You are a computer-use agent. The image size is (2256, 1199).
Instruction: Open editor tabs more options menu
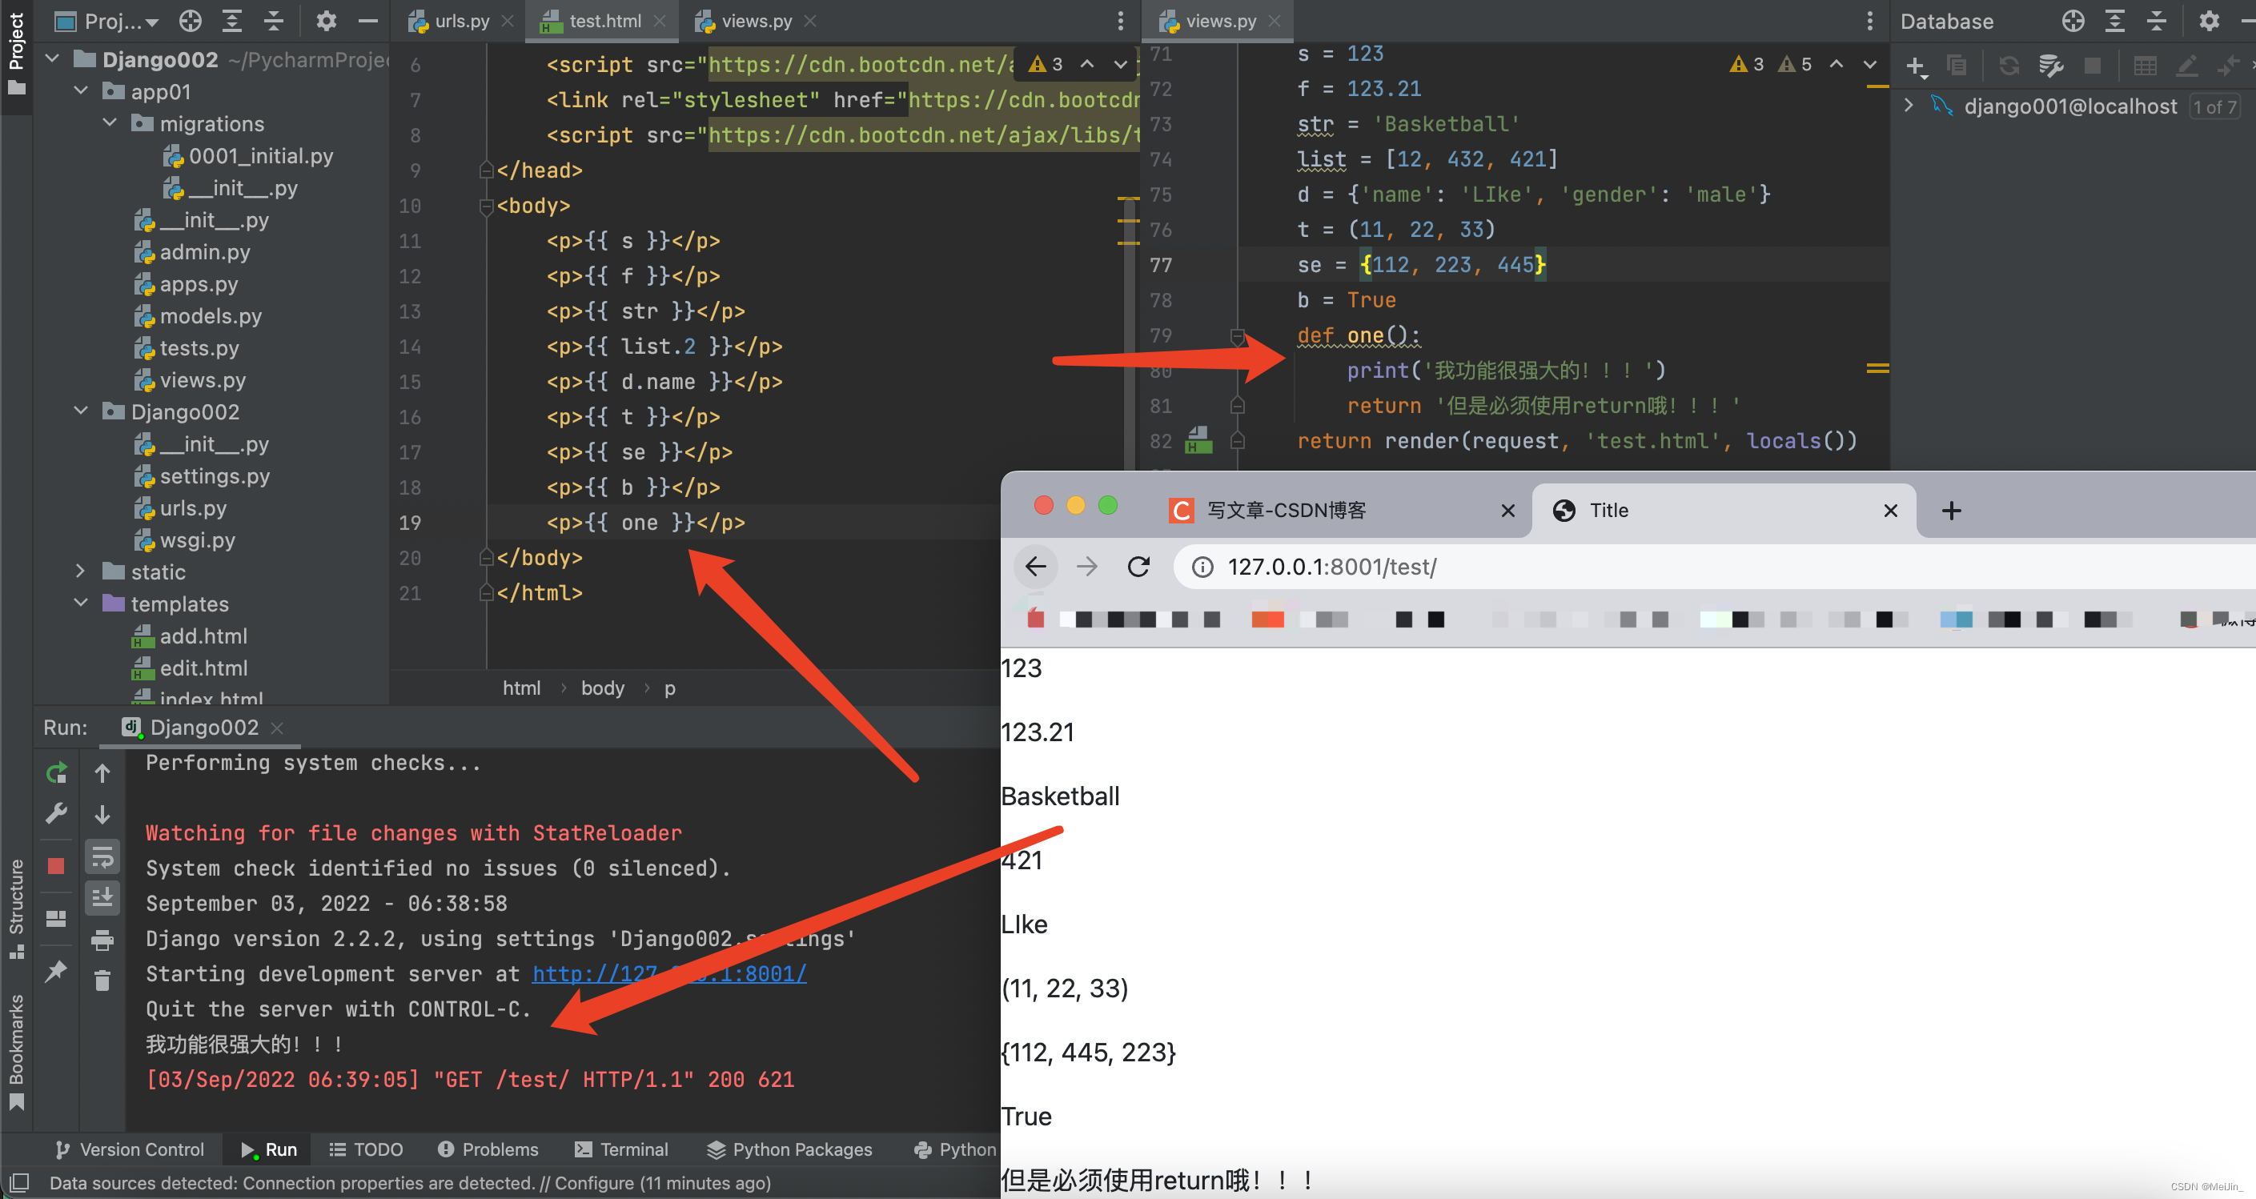coord(1120,21)
